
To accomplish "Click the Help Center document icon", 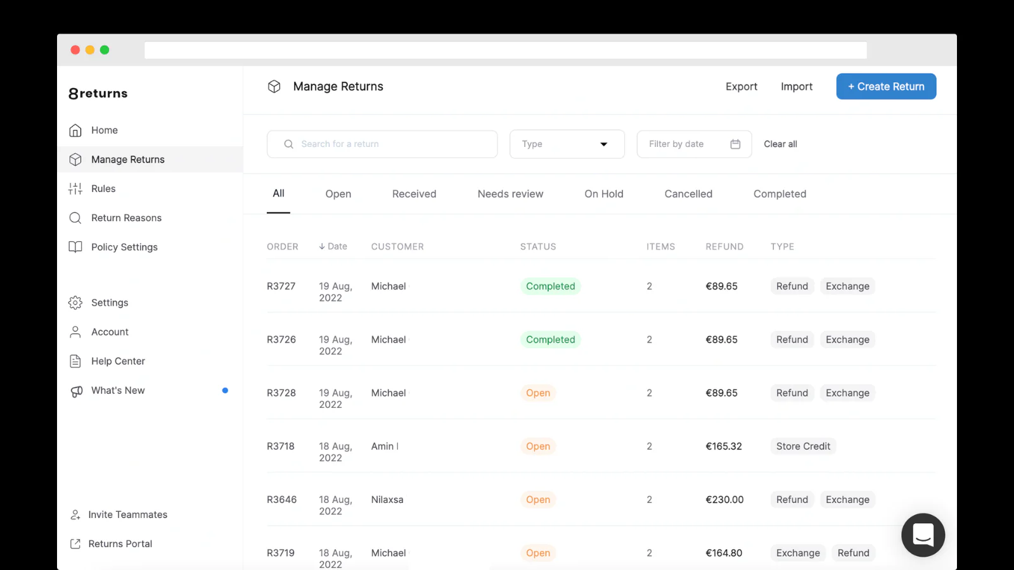I will click(x=75, y=361).
